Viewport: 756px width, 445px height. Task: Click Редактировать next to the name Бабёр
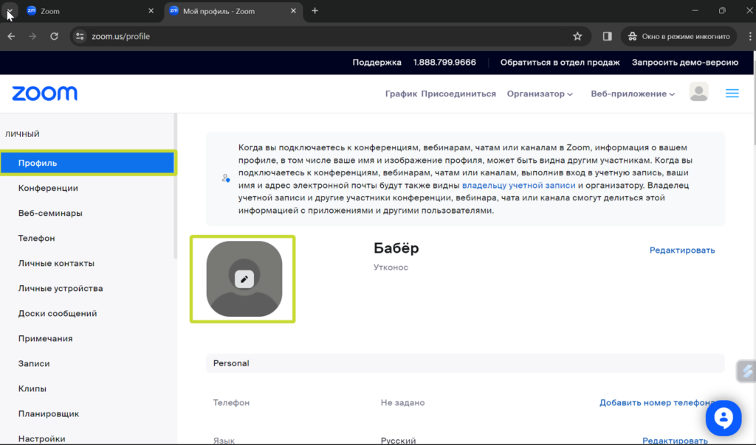(681, 250)
